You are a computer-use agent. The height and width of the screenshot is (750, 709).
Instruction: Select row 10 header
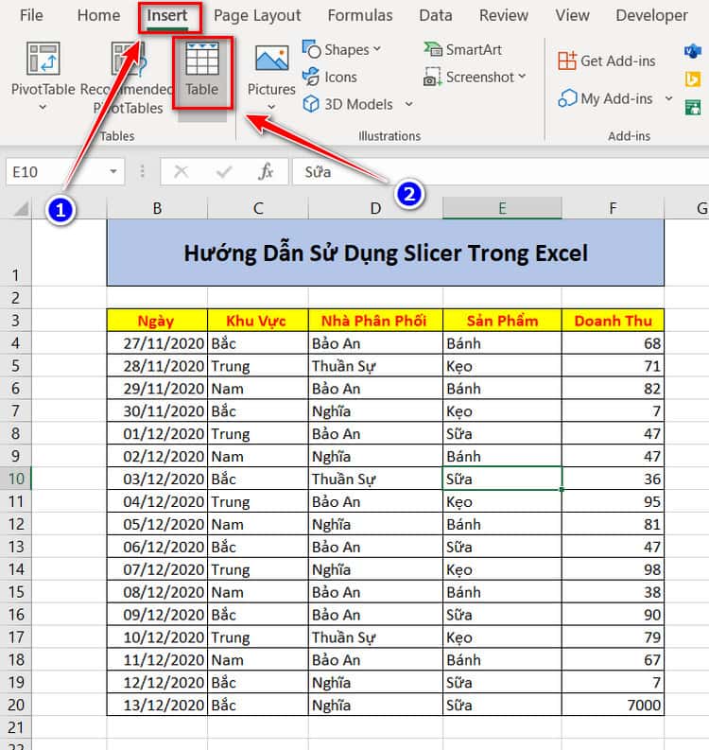tap(16, 479)
